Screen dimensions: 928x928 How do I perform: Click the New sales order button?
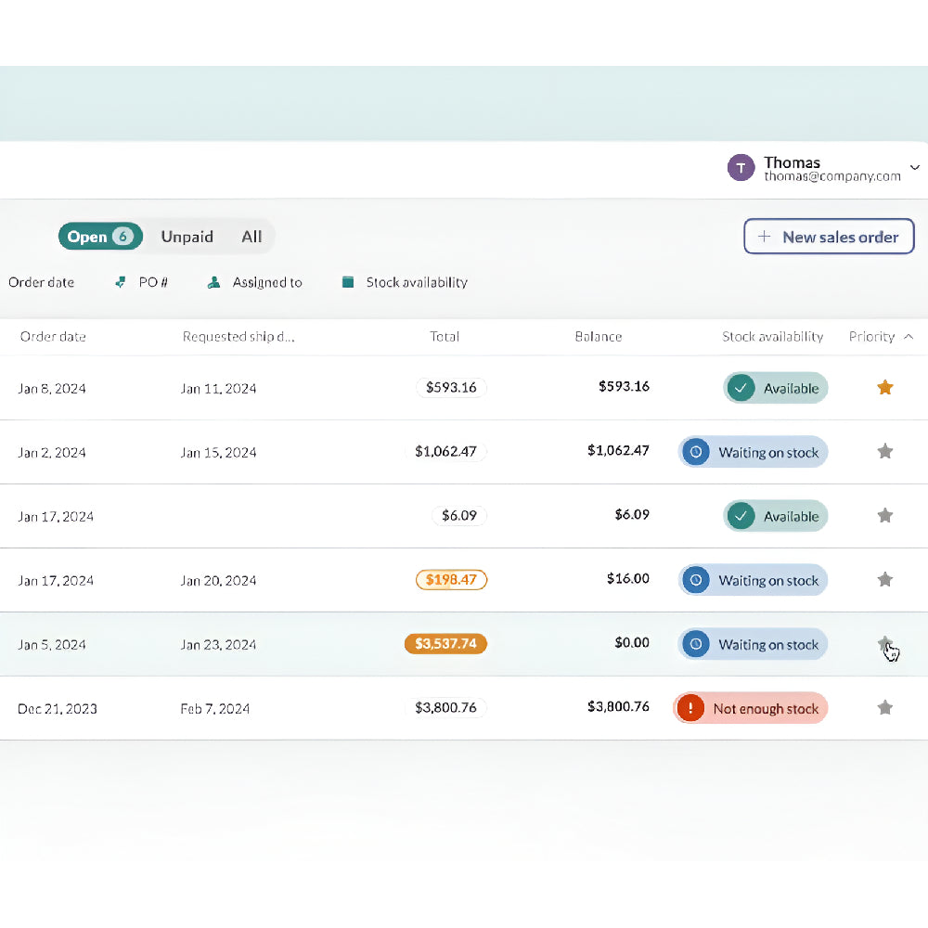[829, 236]
